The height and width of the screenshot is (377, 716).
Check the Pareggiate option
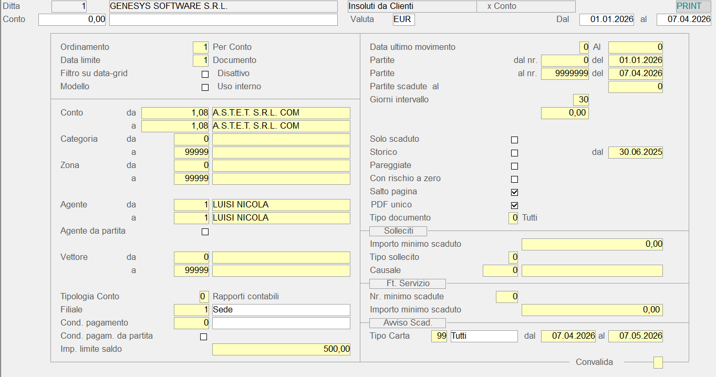(514, 166)
